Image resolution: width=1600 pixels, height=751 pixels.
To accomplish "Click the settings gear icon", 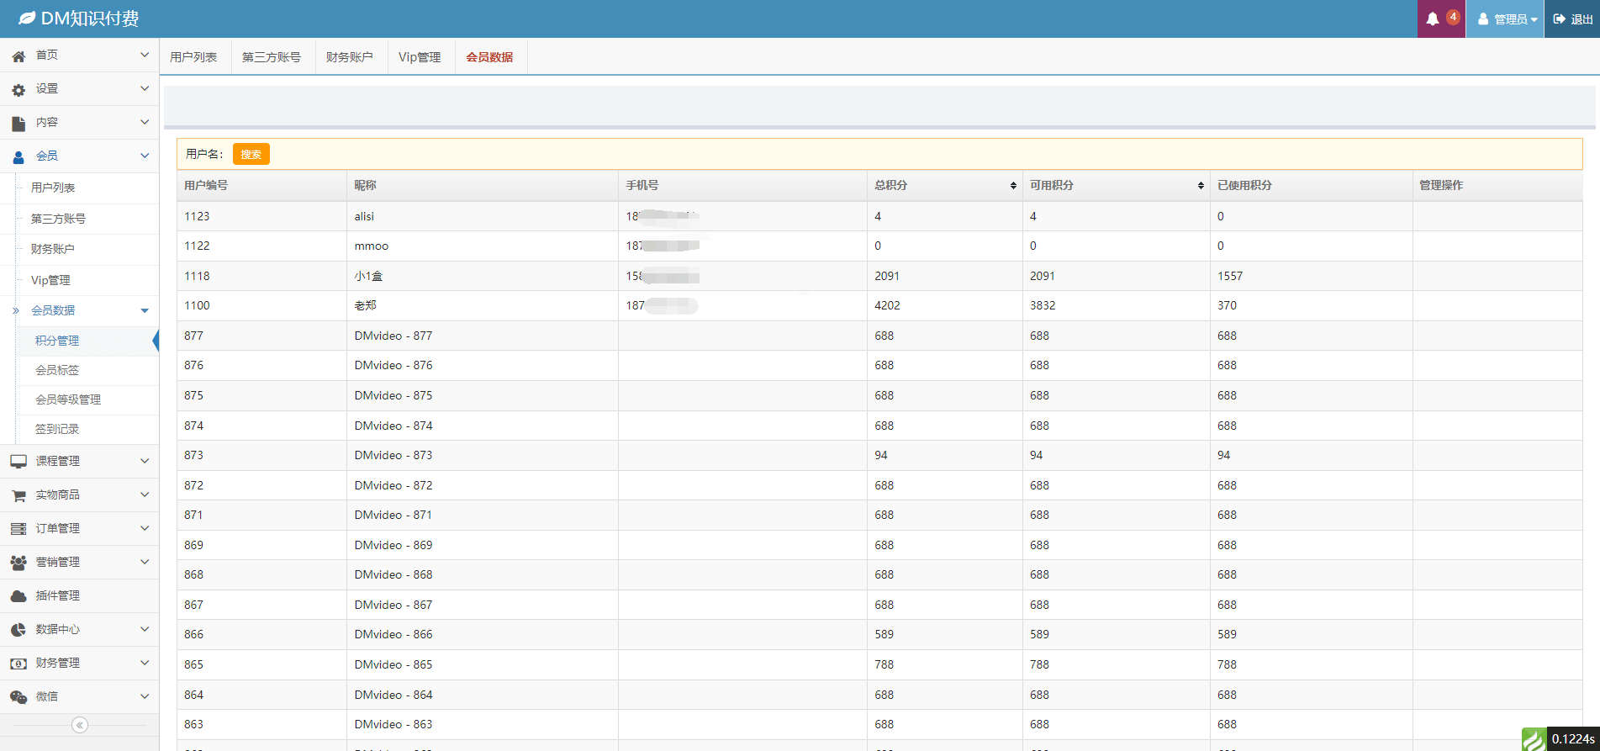I will 18,89.
